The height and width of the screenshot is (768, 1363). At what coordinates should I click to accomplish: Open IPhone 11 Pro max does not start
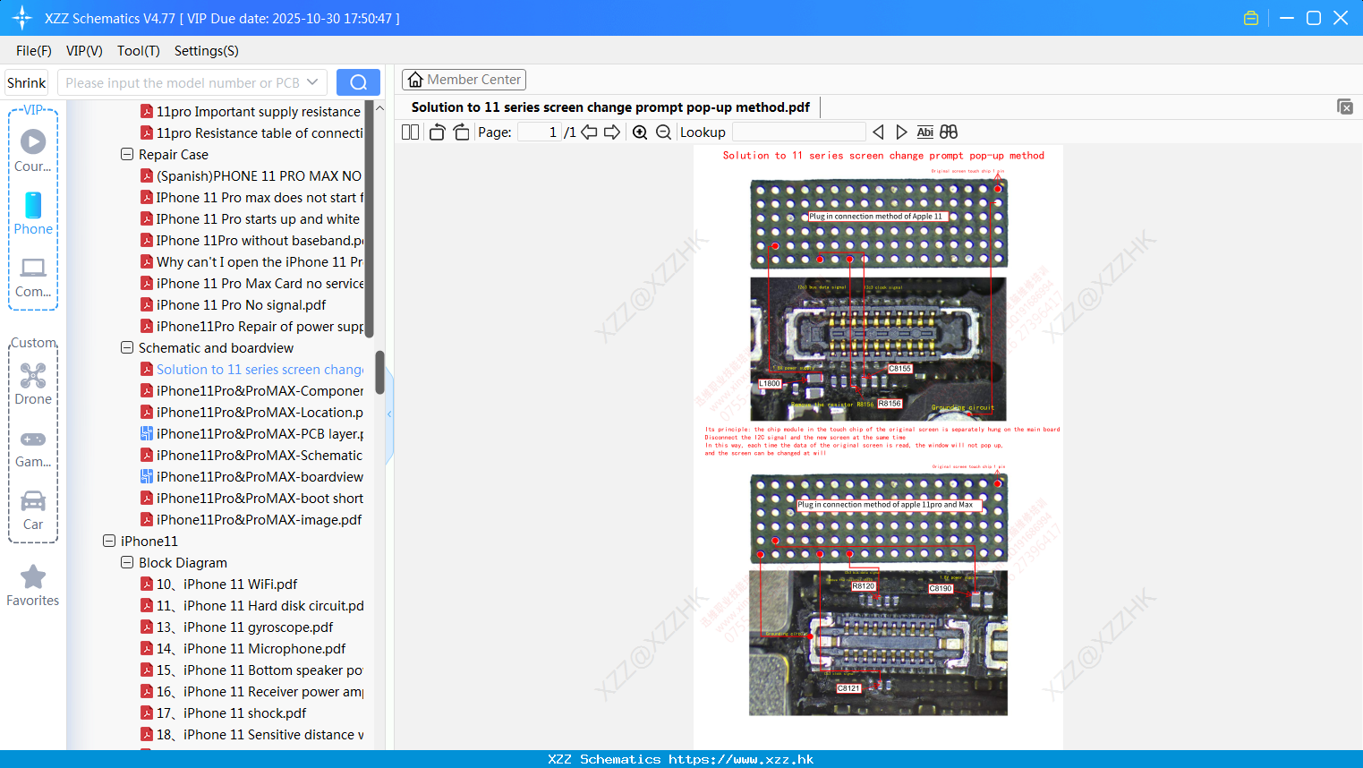(x=251, y=198)
